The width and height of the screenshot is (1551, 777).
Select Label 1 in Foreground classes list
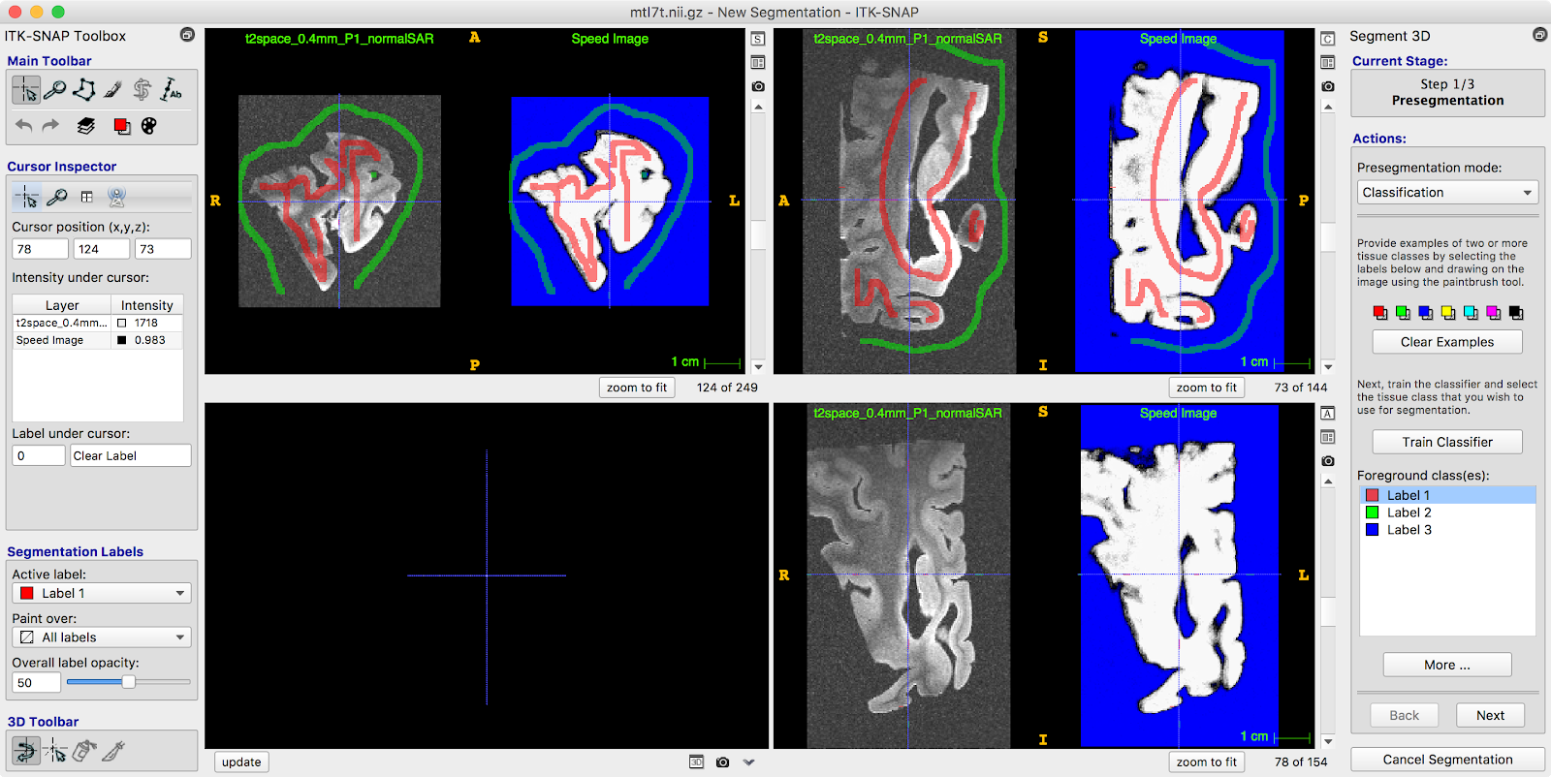[x=1447, y=495]
